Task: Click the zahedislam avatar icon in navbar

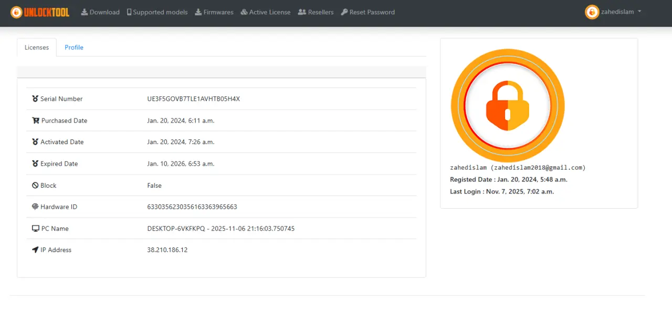Action: (592, 12)
